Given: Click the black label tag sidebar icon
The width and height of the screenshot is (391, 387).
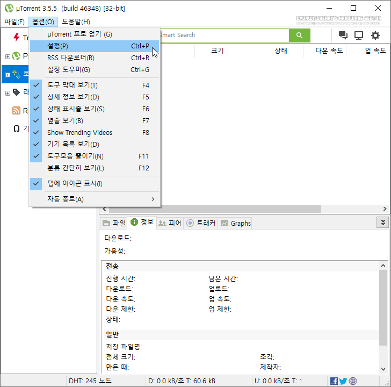Looking at the screenshot, I should tap(17, 92).
